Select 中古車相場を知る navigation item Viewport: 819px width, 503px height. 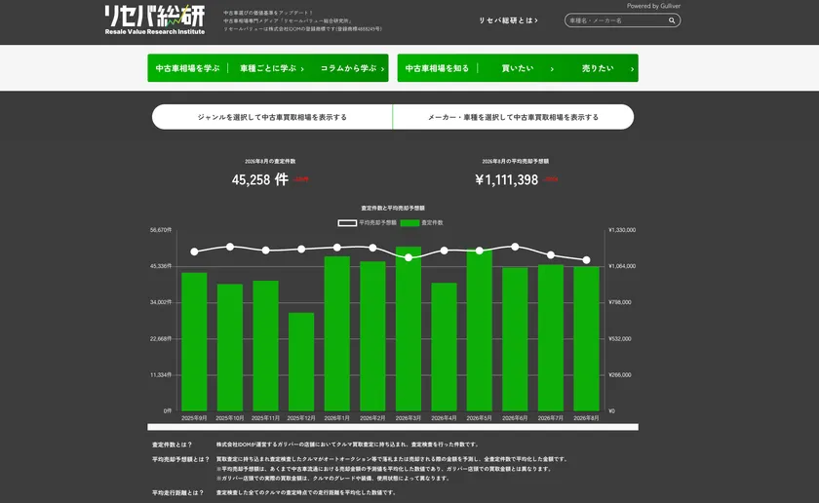[437, 68]
